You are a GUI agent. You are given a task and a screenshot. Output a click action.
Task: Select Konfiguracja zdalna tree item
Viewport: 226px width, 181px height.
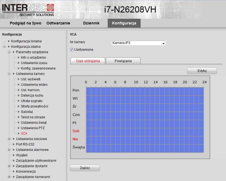[x=26, y=47]
